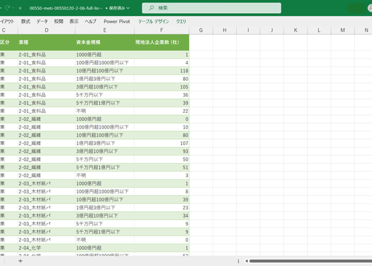Image resolution: width=372 pixels, height=266 pixels.
Task: Click the 現地法人企業数 (社) header cell
Action: 161,42
